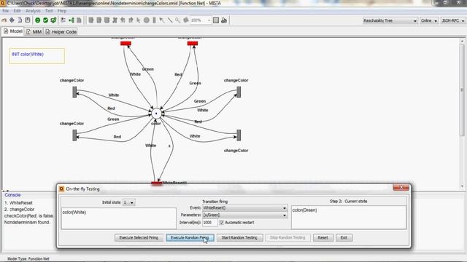467x262 pixels.
Task: Click Execute Selected Firing button
Action: click(139, 238)
